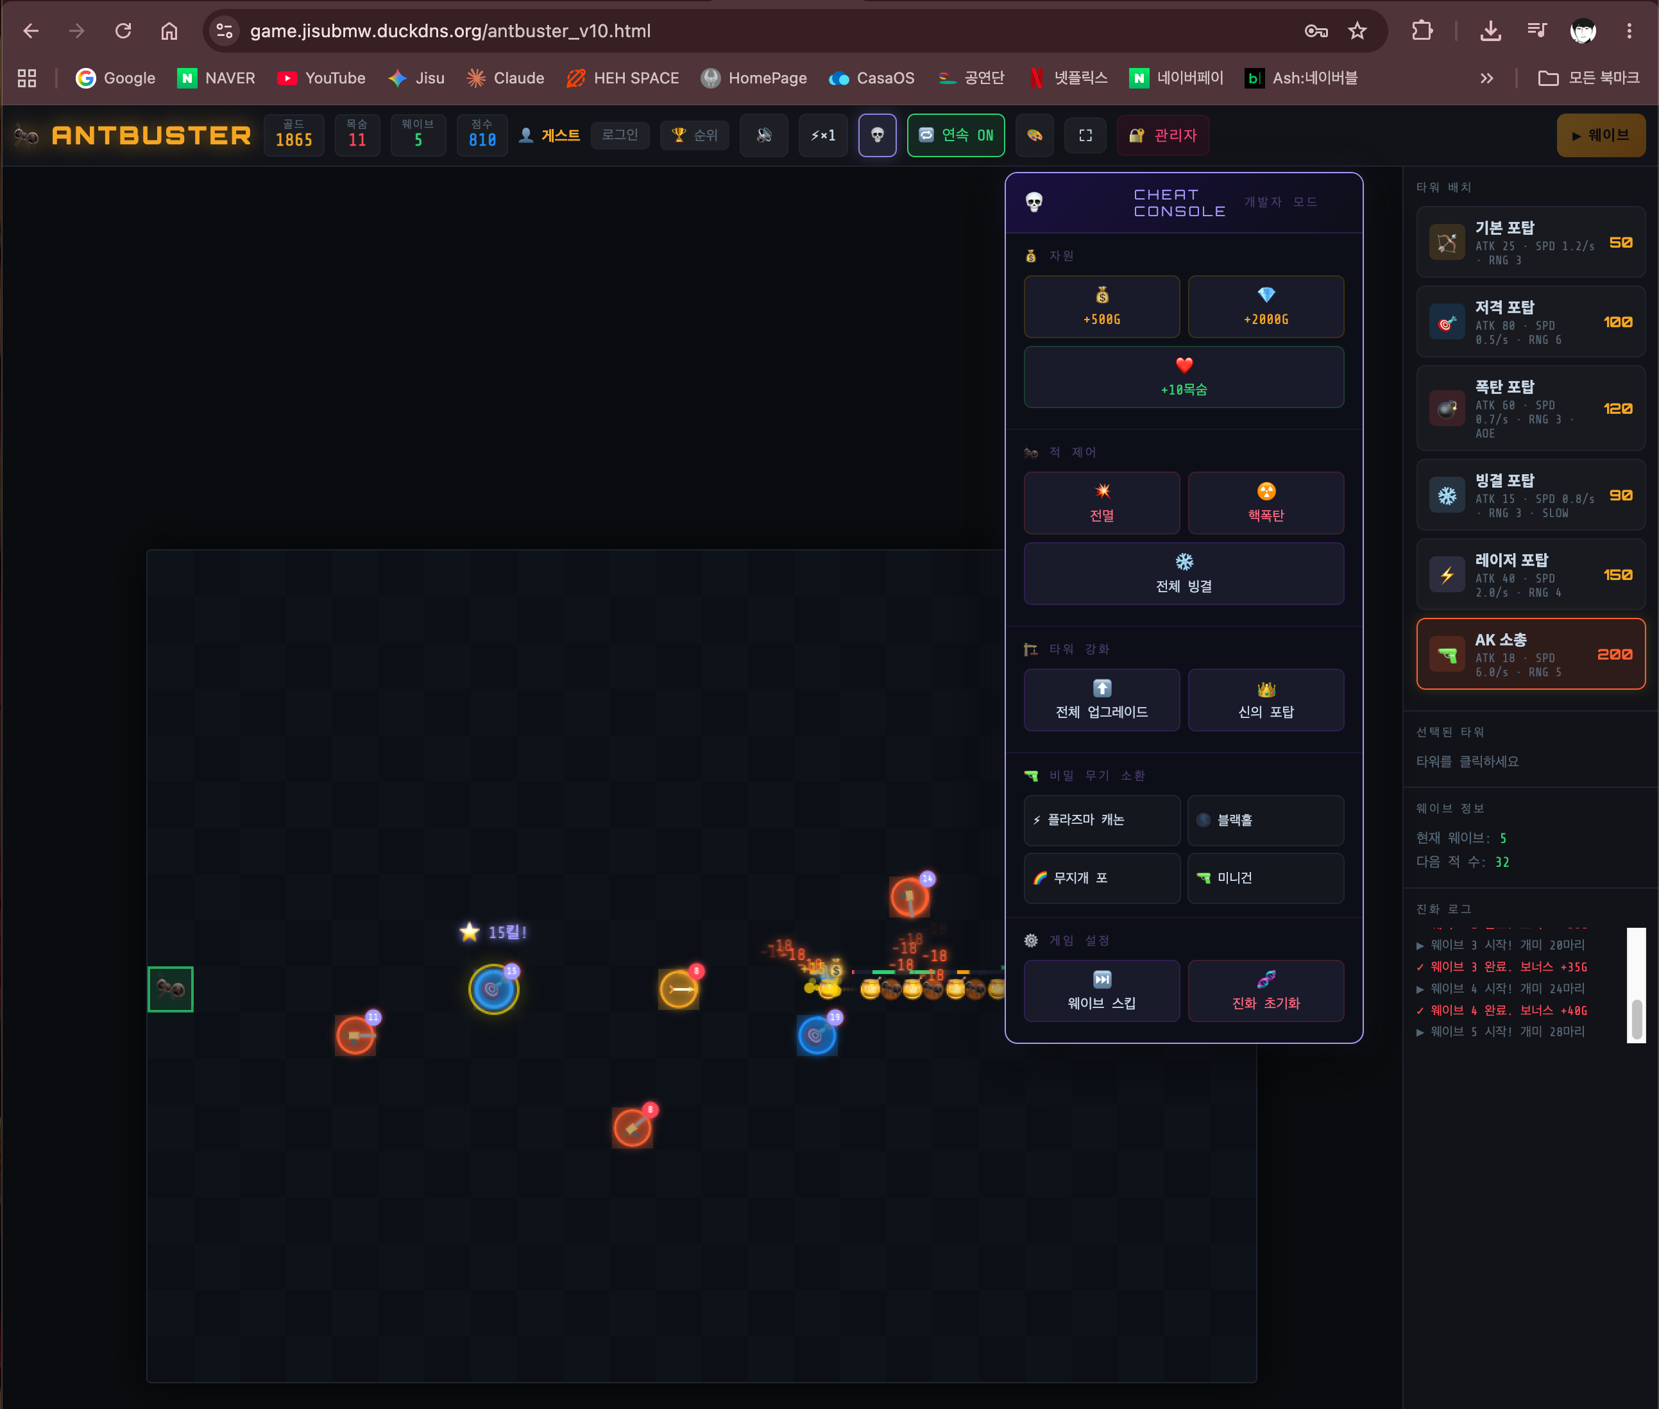Summon the 미니건 weapon
Screen dimensions: 1659x1409
1266,878
